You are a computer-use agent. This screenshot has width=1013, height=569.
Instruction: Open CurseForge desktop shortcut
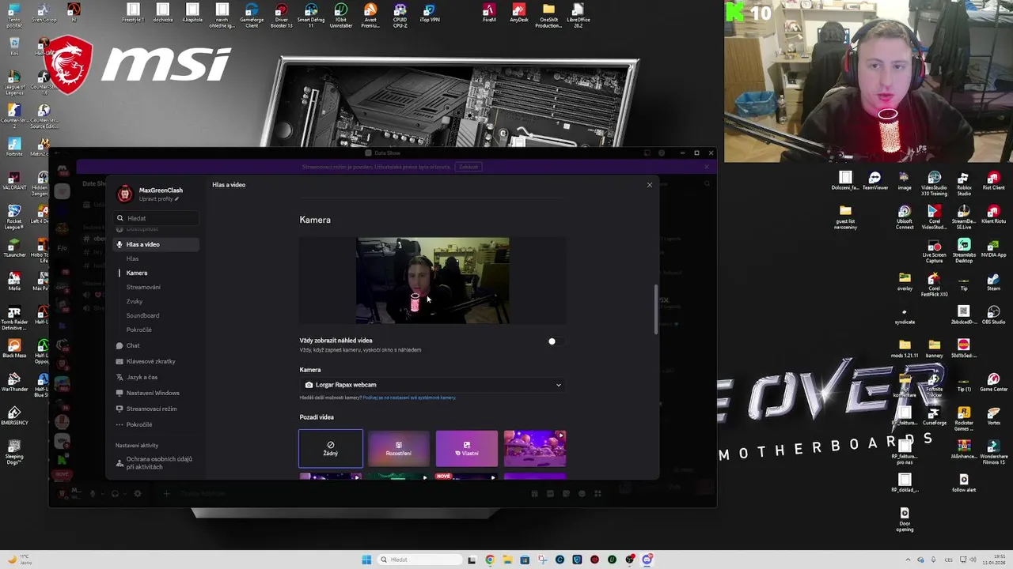coord(934,416)
